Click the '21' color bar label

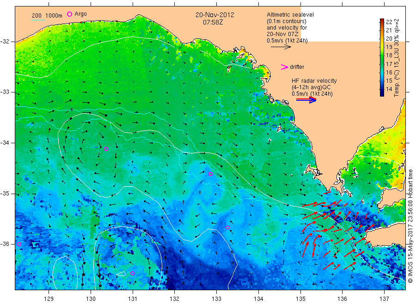[389, 30]
